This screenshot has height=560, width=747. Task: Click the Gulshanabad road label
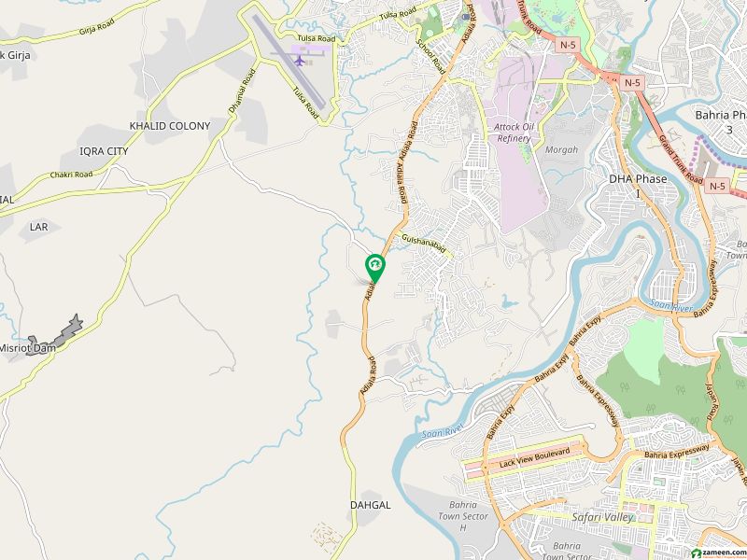pos(424,244)
